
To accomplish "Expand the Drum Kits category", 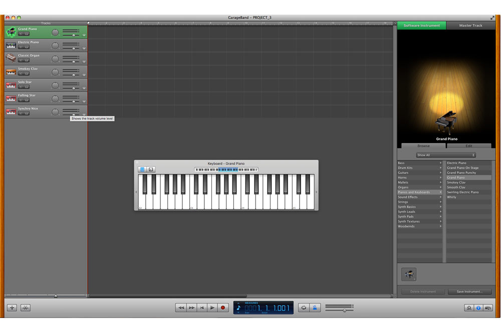I will 420,167.
